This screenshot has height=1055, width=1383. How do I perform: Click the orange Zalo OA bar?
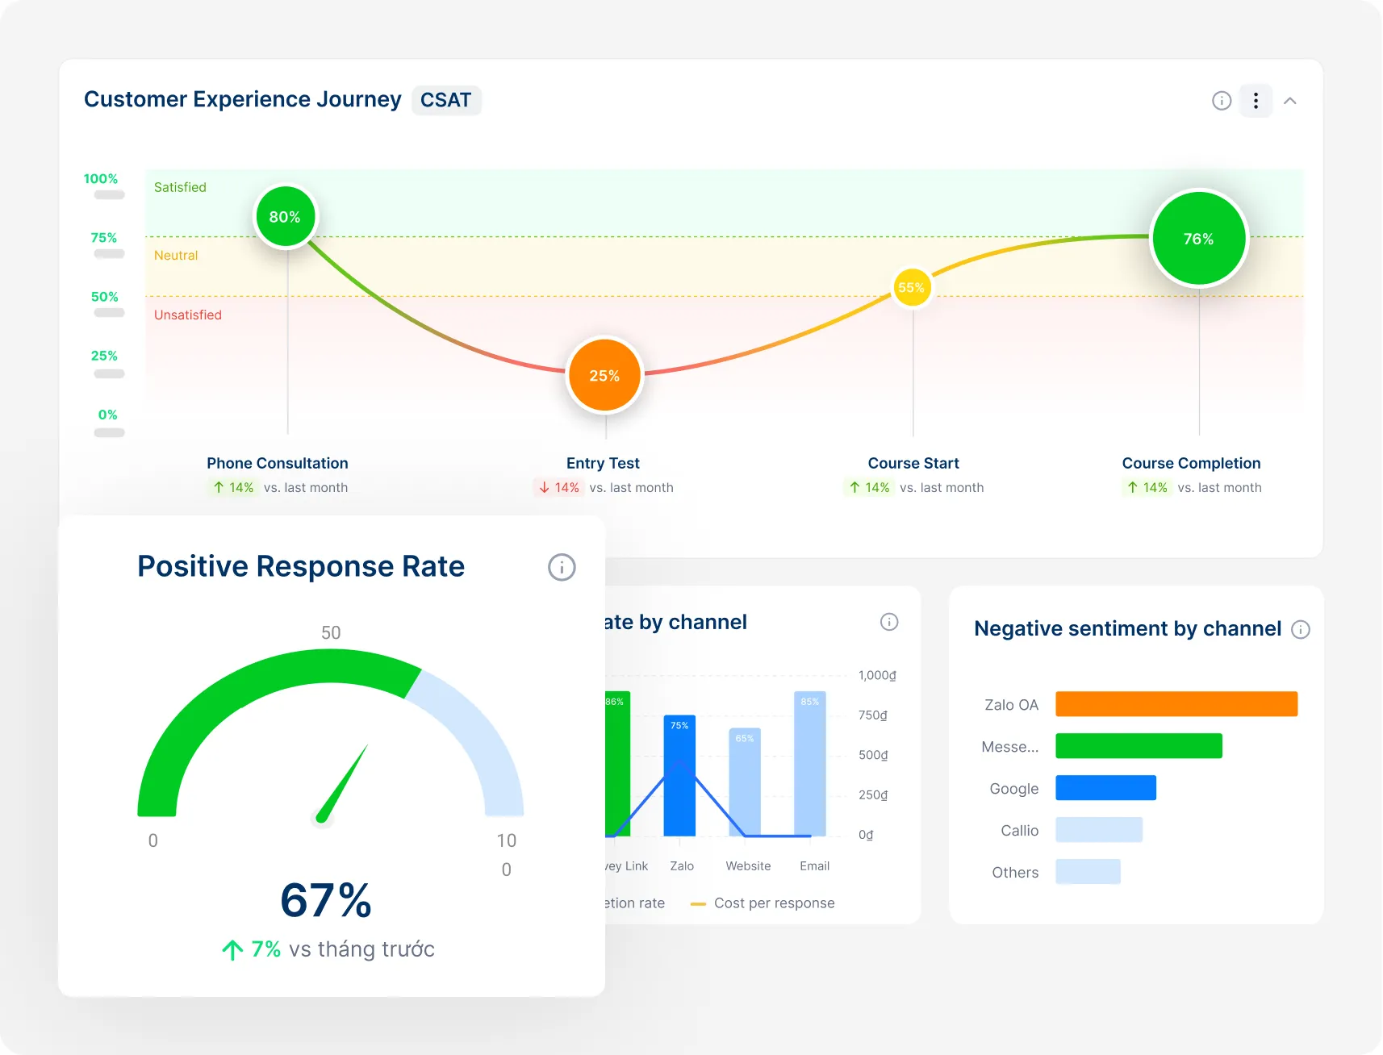point(1176,704)
